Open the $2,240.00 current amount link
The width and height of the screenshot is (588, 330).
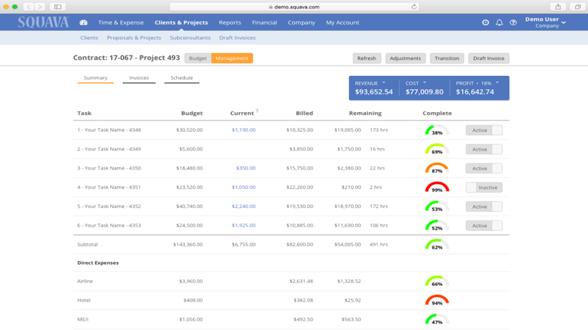(243, 207)
